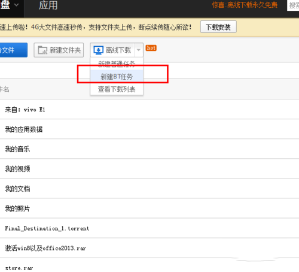Open the 我的应用数据 folder
This screenshot has width=299, height=272.
(24, 129)
